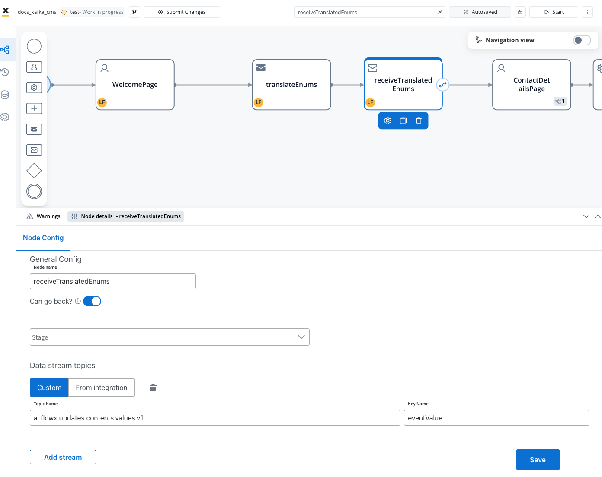
Task: Click the lock icon beside Autosaved
Action: tap(520, 12)
